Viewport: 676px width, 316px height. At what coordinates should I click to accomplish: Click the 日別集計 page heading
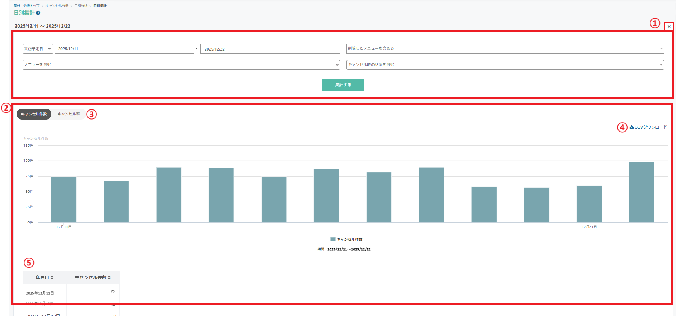(24, 13)
